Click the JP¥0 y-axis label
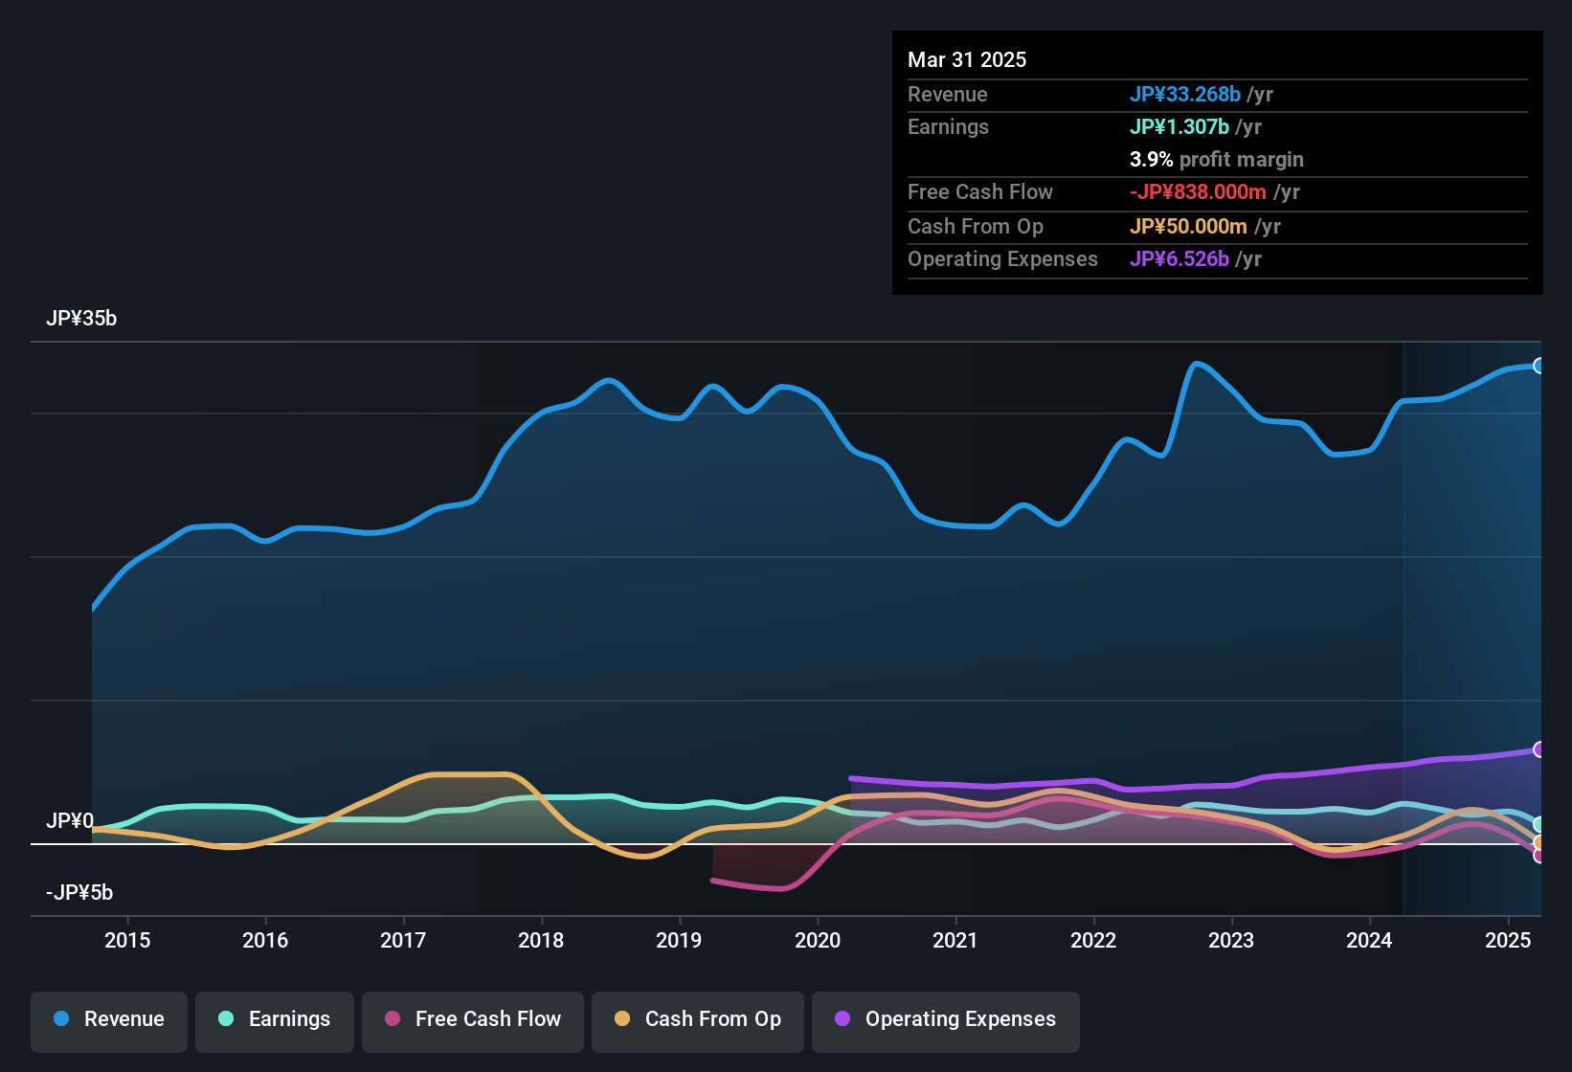This screenshot has width=1572, height=1072. (70, 821)
